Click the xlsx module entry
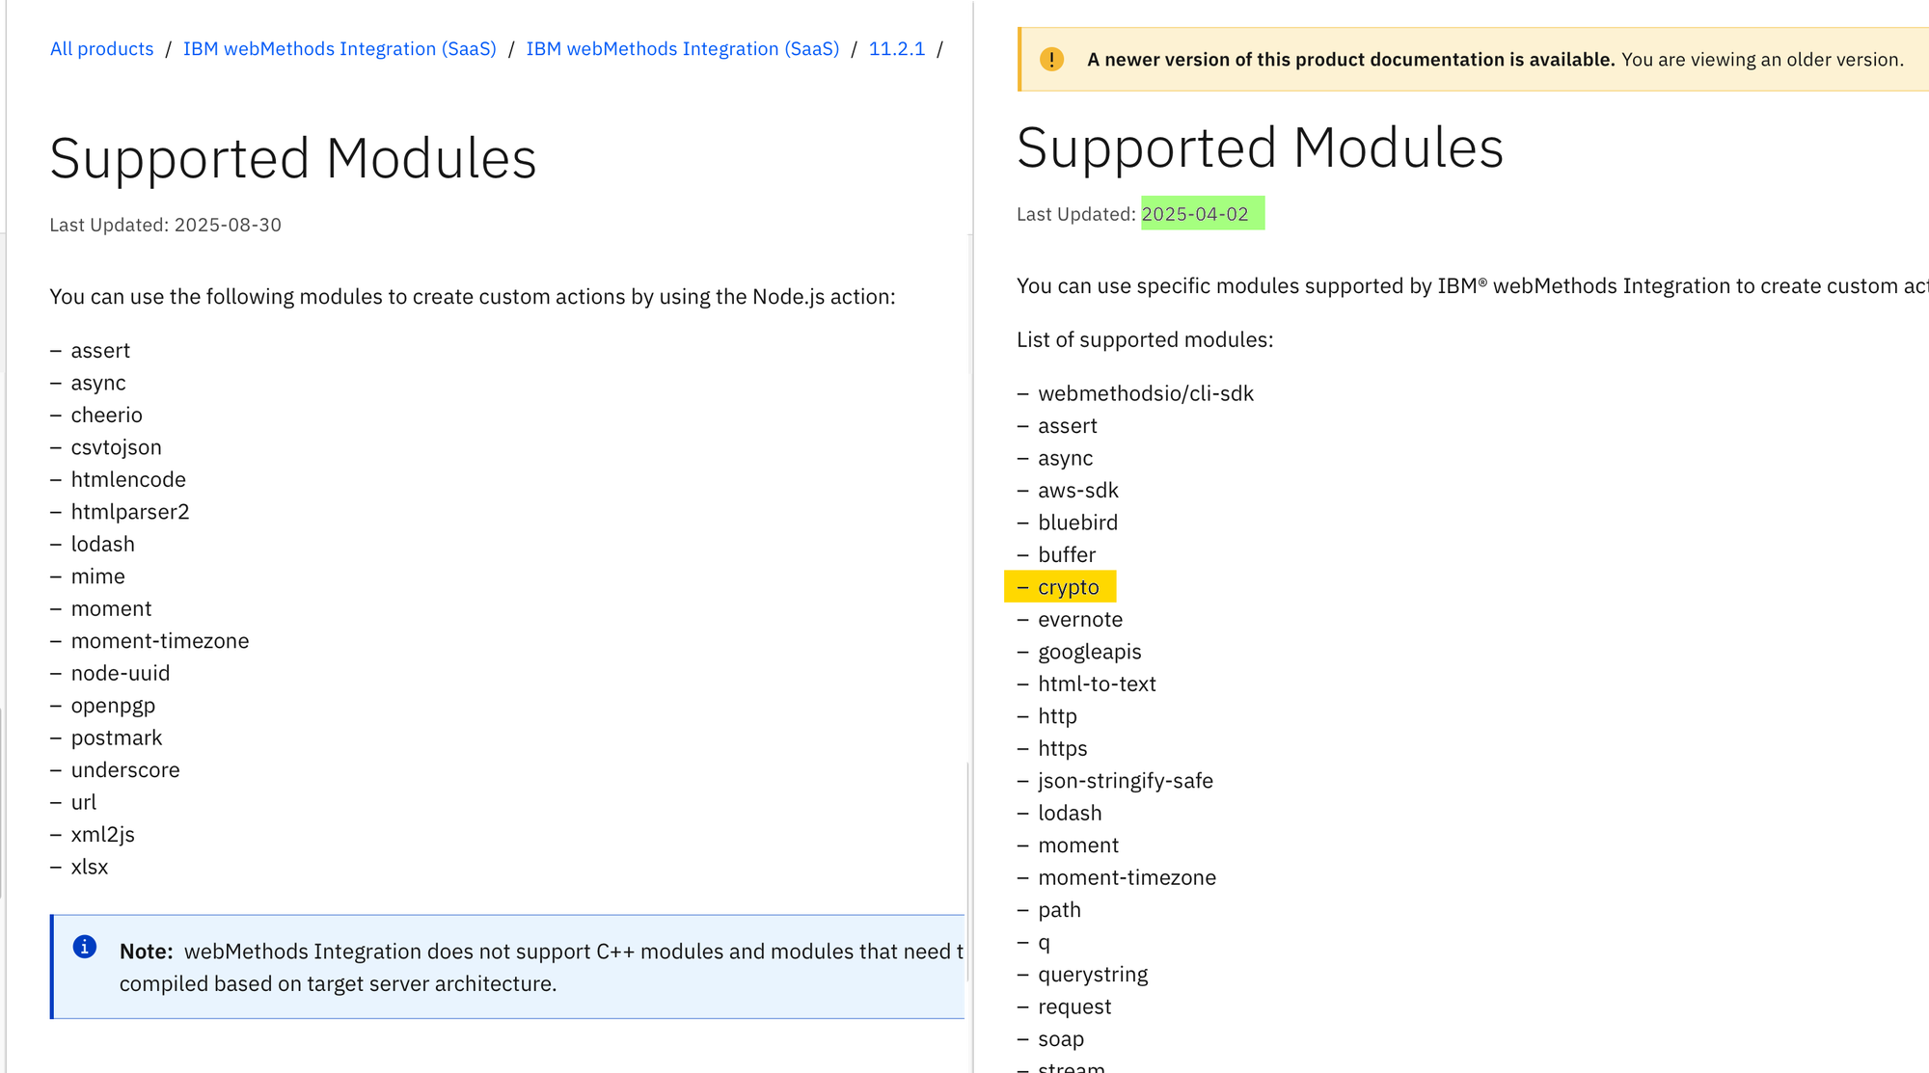 click(x=90, y=867)
